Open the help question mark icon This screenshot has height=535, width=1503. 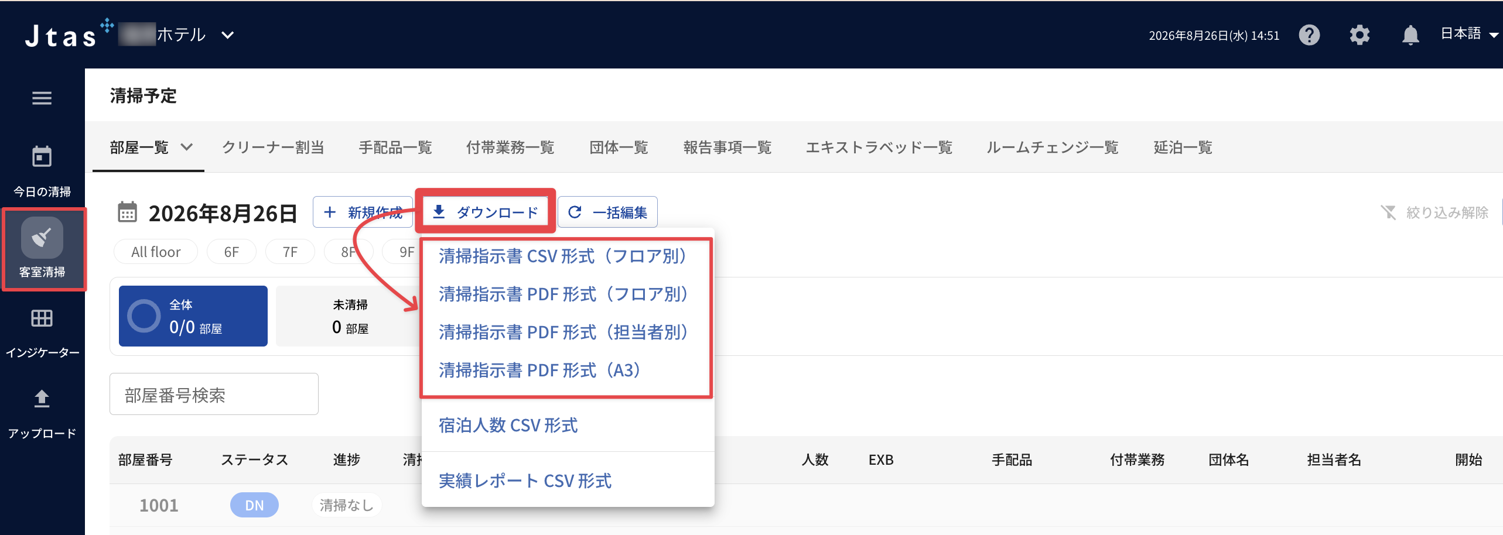1309,35
